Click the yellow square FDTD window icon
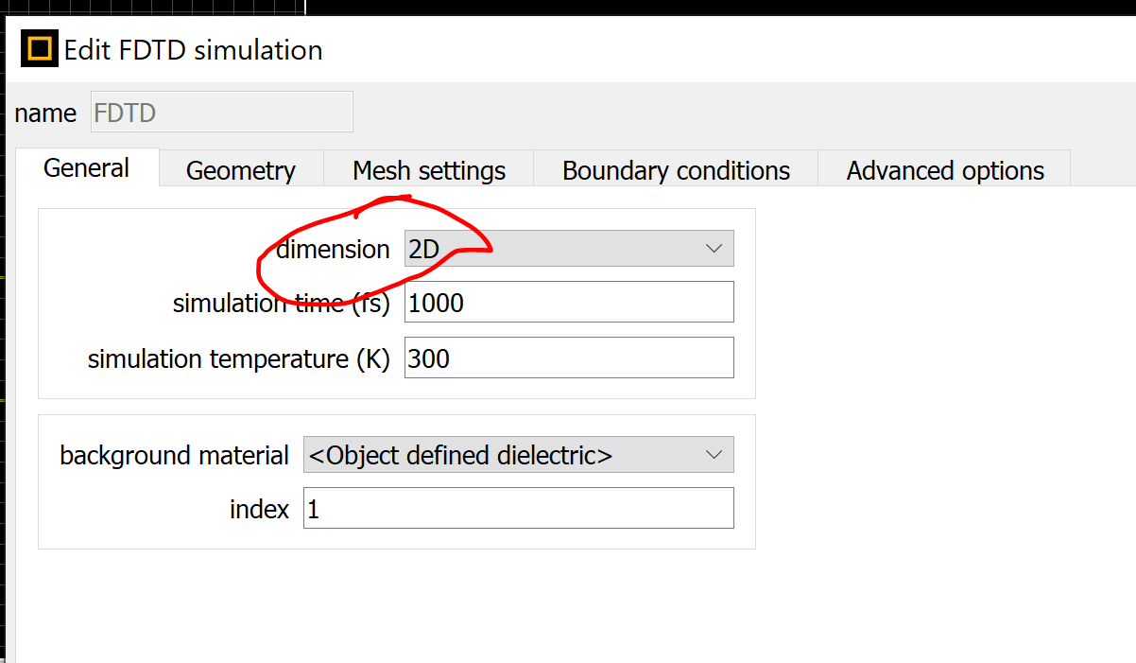The width and height of the screenshot is (1136, 663). click(40, 48)
